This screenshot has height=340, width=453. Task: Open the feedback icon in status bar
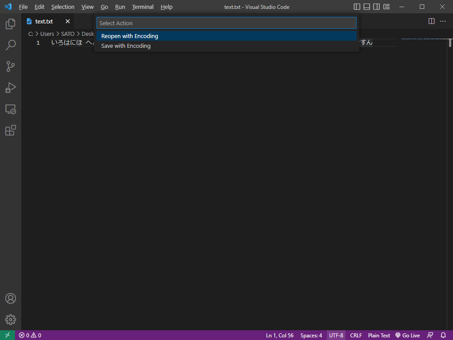(430, 336)
